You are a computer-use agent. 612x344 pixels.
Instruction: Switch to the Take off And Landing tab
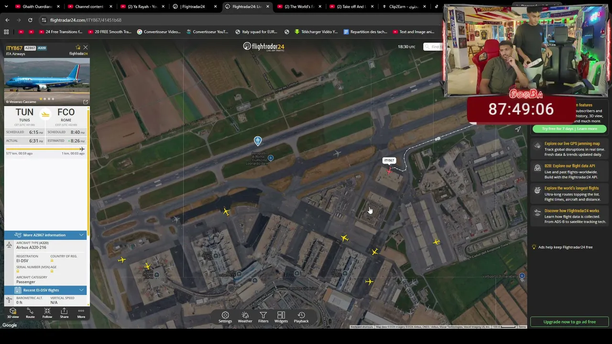[351, 7]
